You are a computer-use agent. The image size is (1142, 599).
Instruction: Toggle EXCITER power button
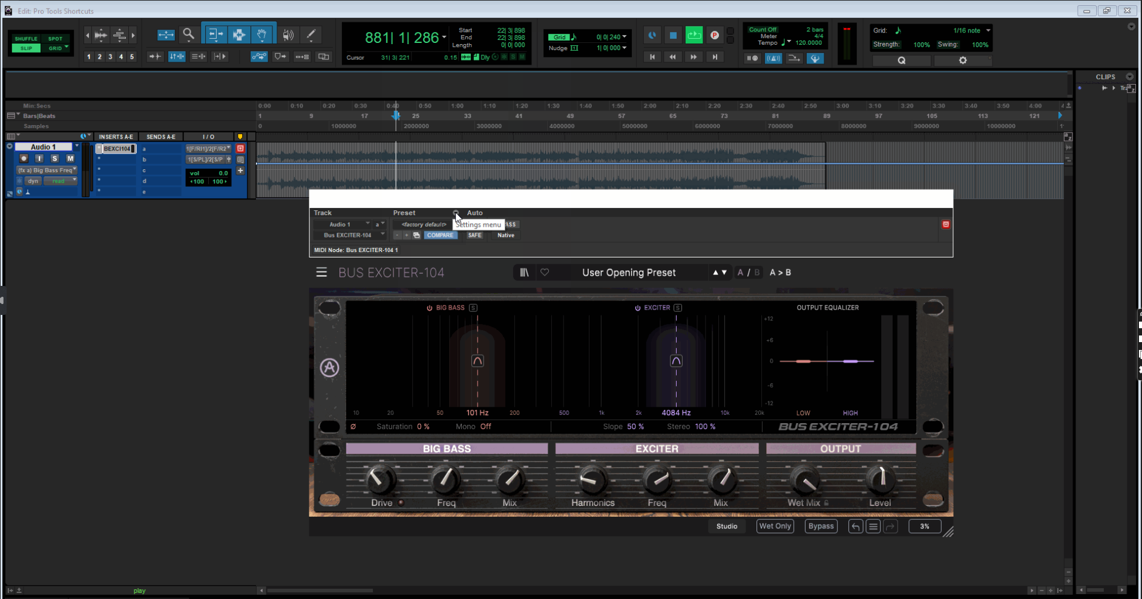coord(637,308)
